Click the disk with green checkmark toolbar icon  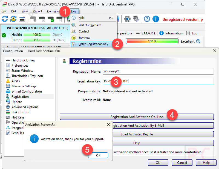tap(51, 19)
